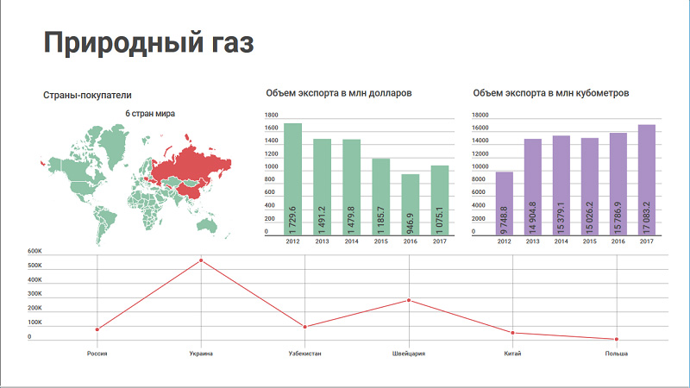This screenshot has width=690, height=388.
Task: Select the Швейцария data point on line chart
Action: [x=409, y=300]
